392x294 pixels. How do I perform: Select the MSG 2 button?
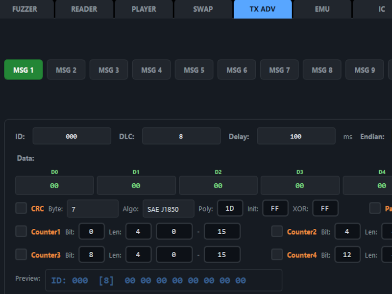pyautogui.click(x=66, y=70)
